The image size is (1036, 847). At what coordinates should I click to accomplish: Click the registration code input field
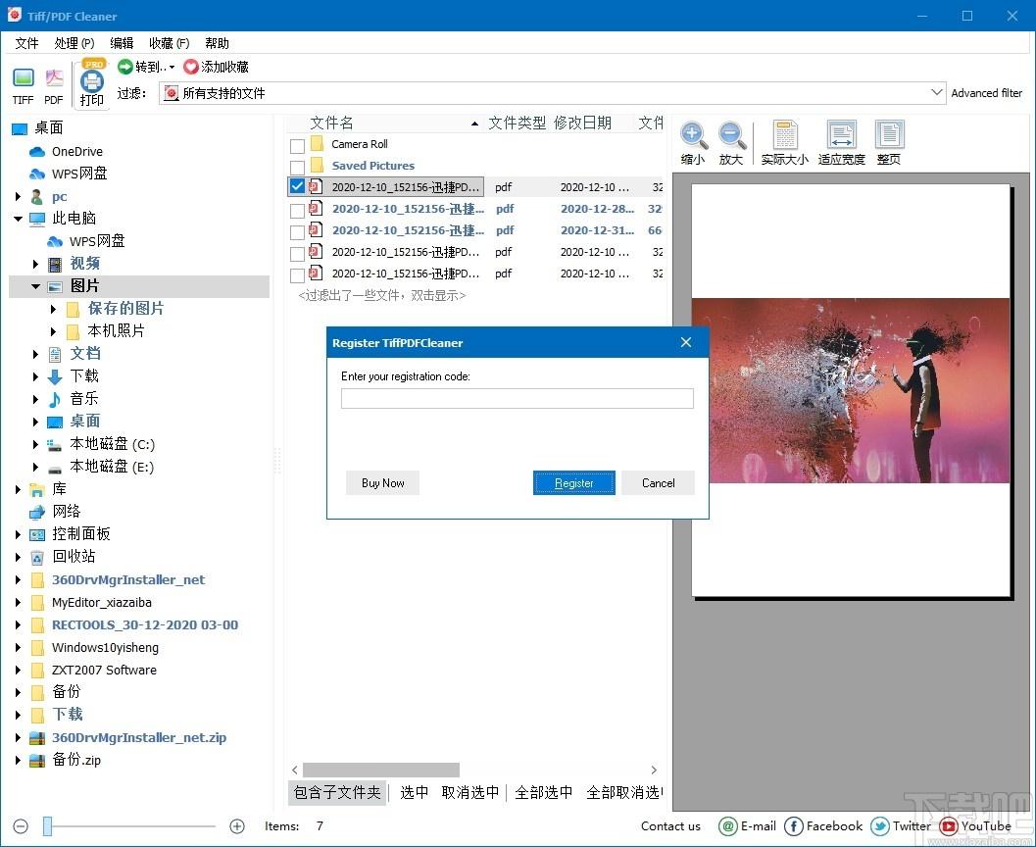tap(518, 398)
